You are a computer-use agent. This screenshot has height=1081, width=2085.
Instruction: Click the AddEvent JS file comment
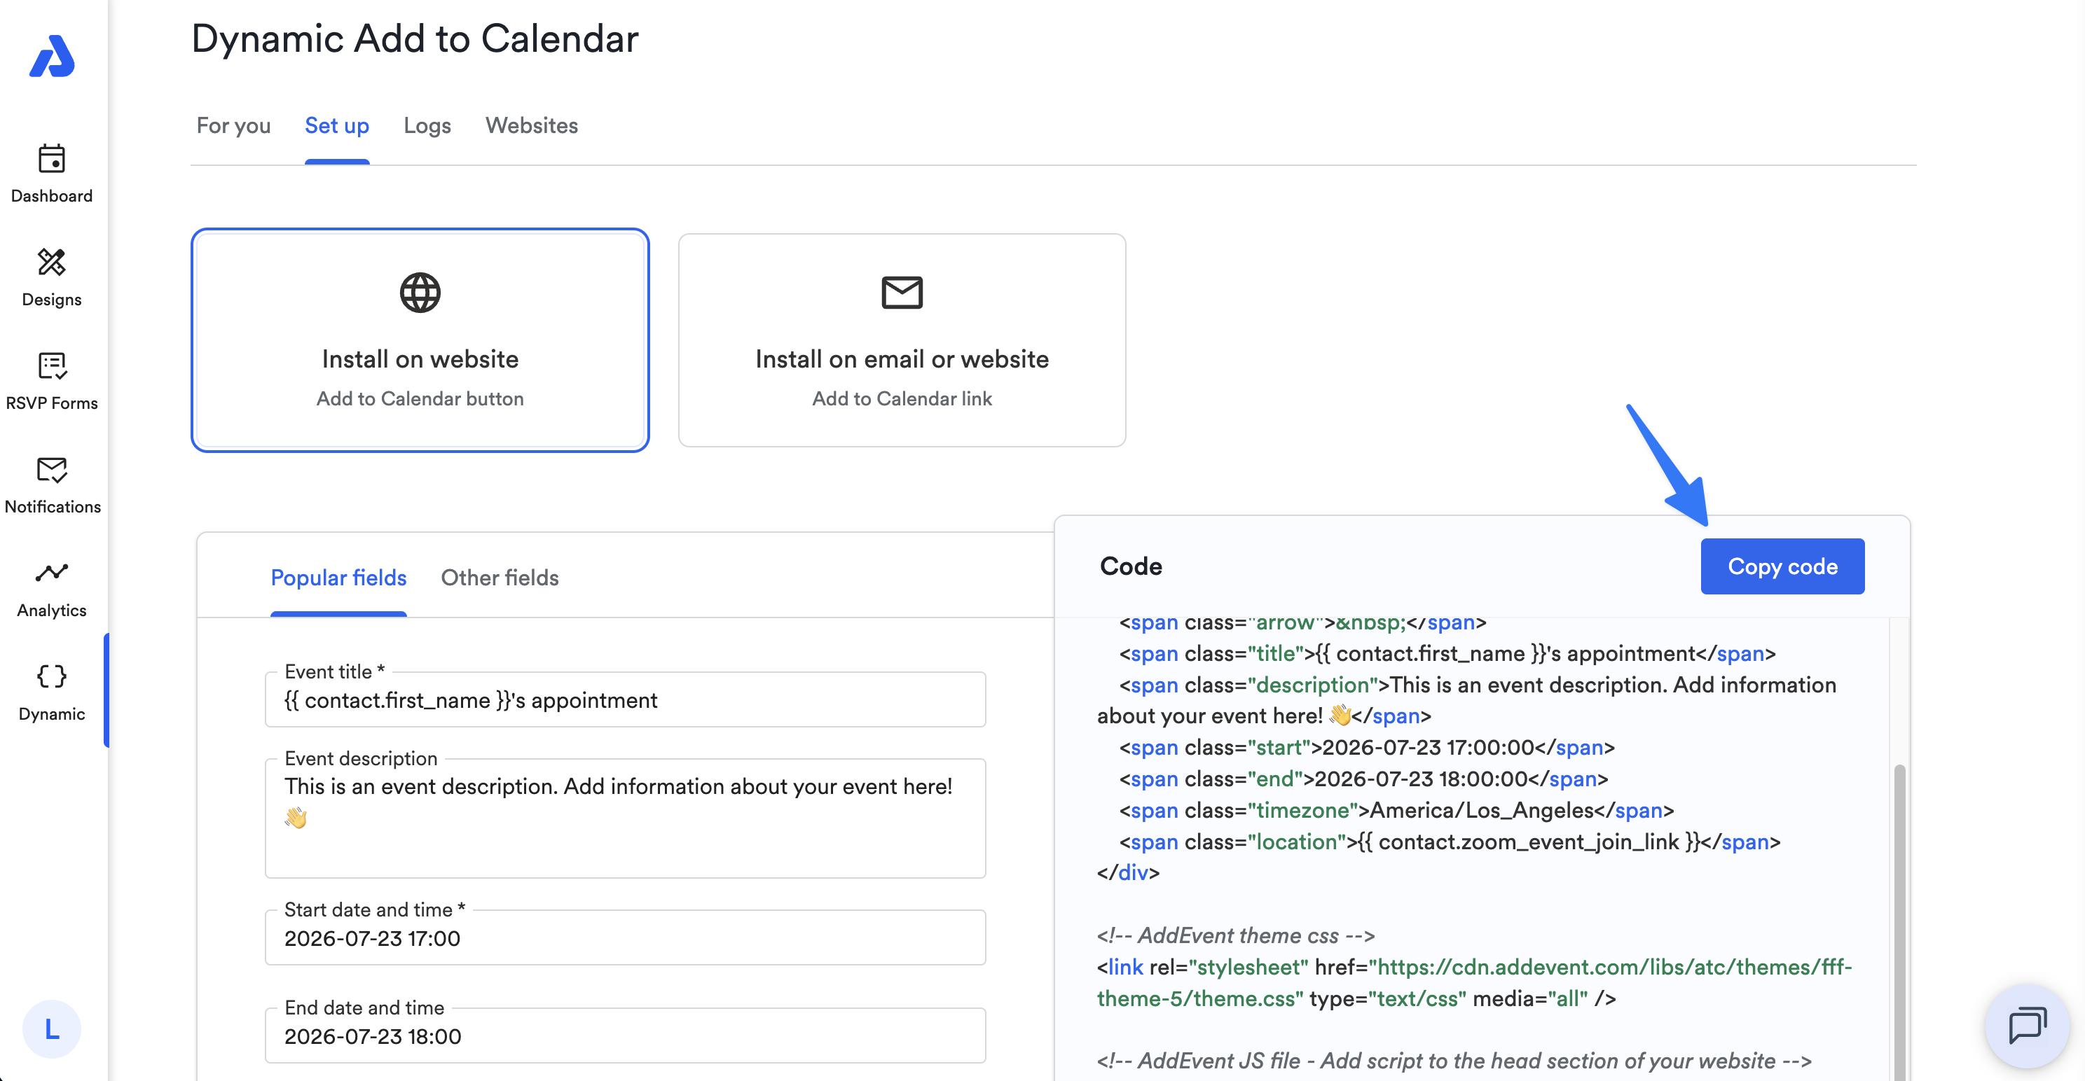pyautogui.click(x=1454, y=1061)
